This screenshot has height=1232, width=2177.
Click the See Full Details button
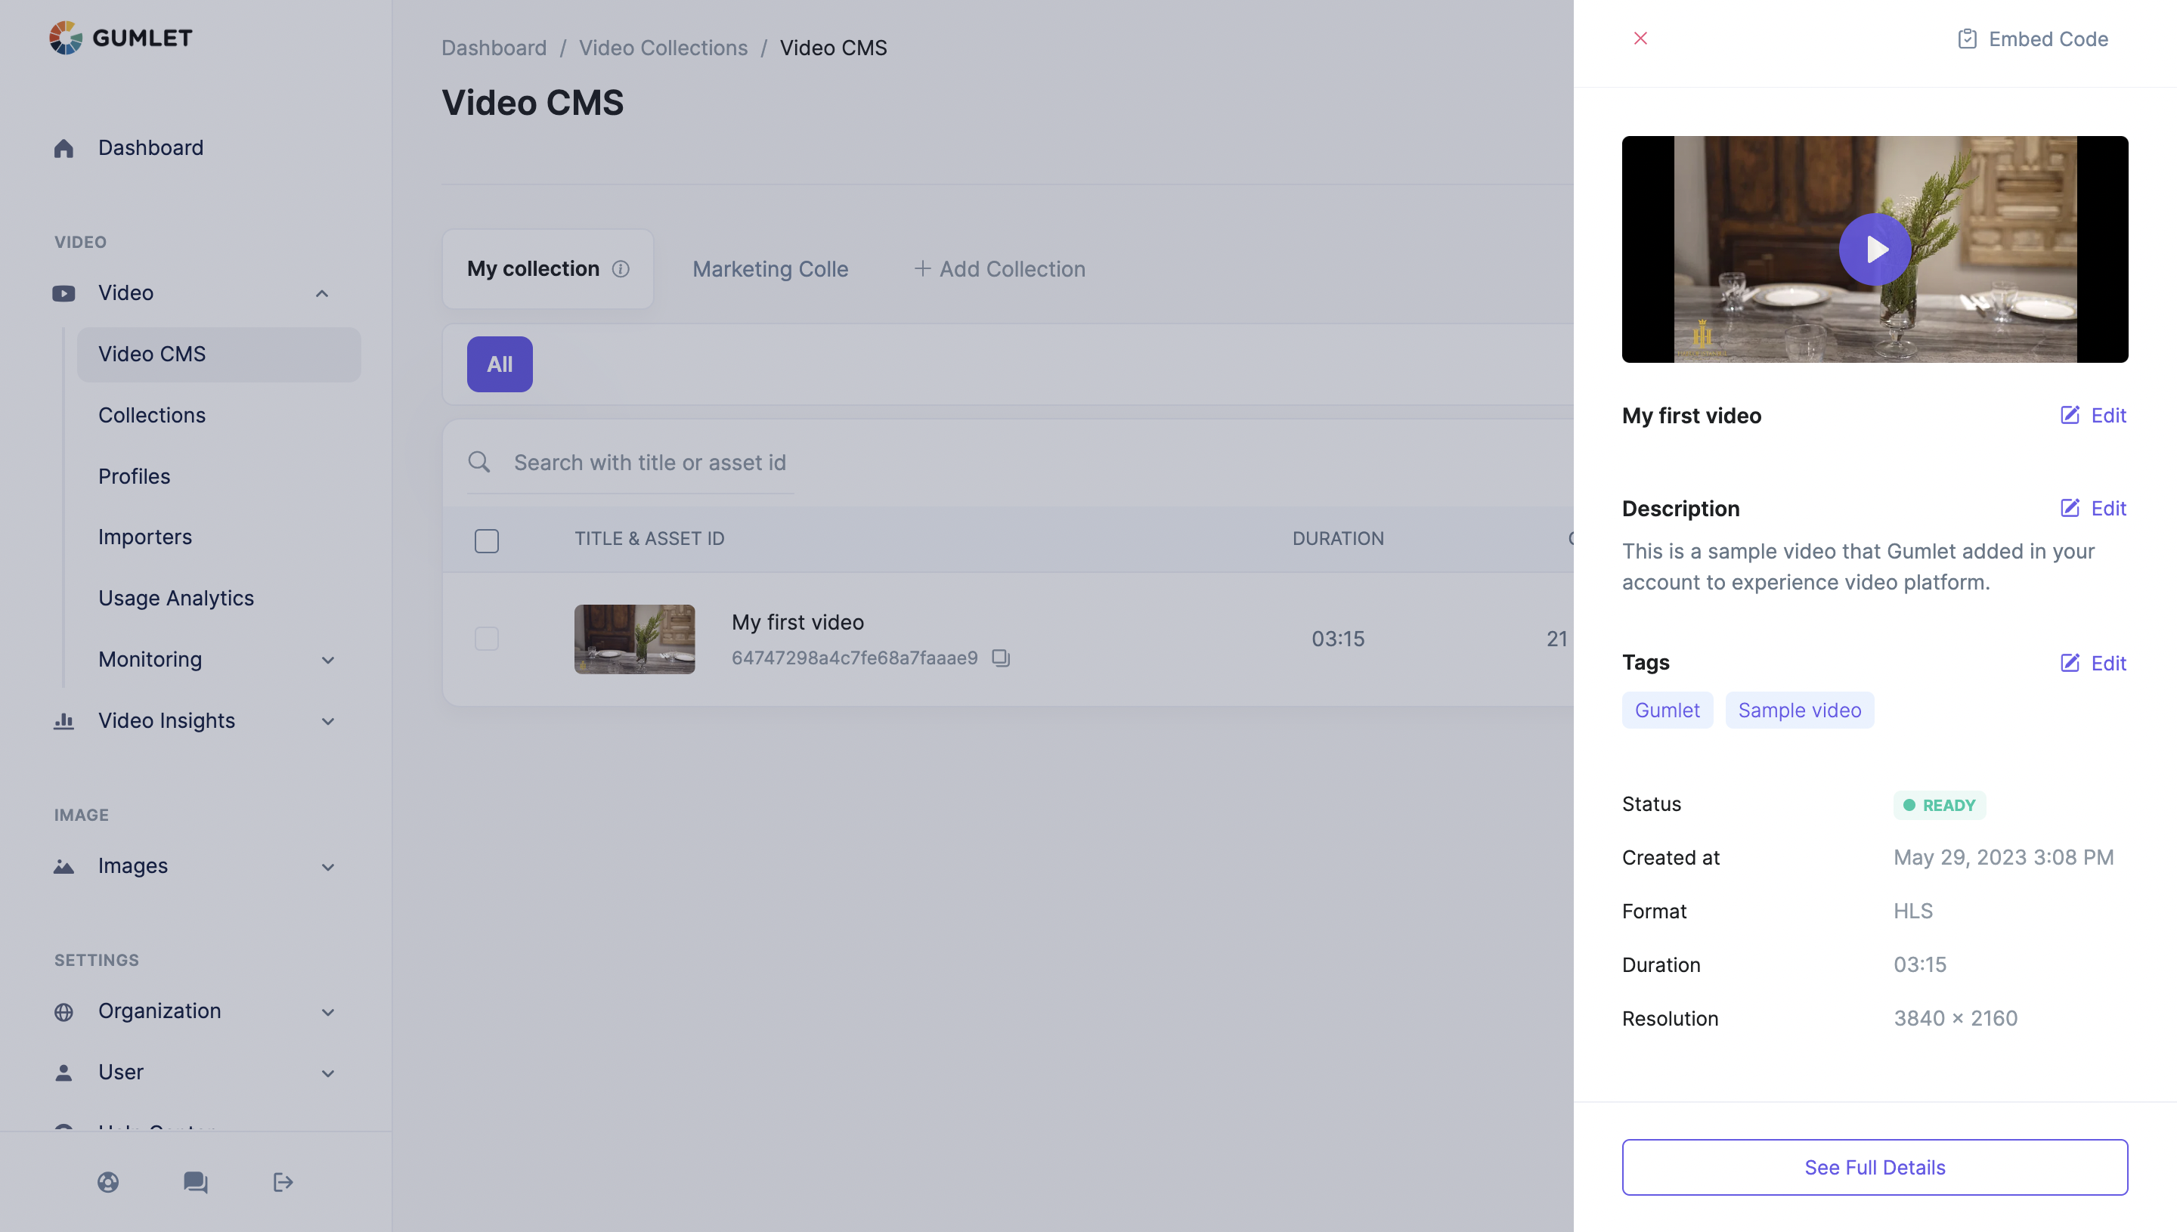1874,1167
